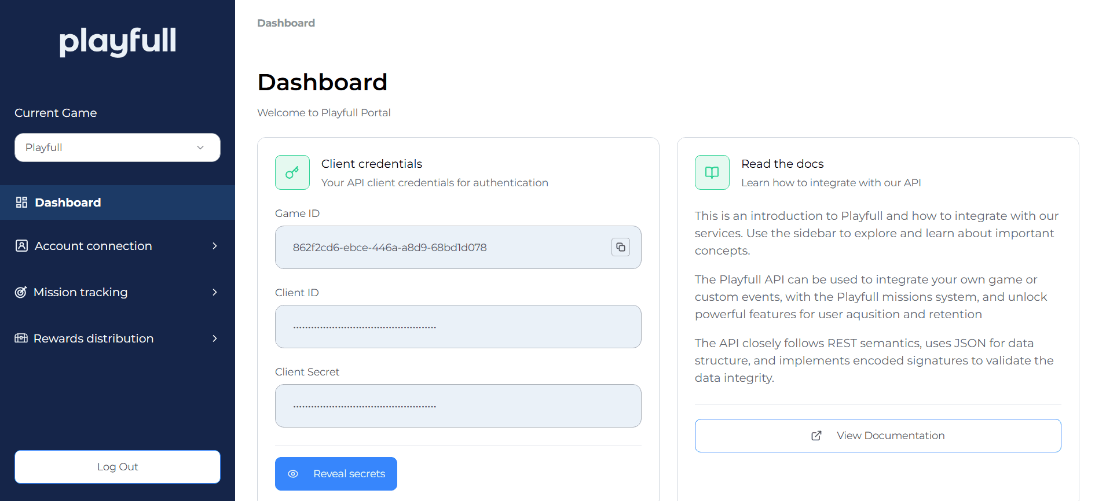
Task: Open the Dashboard breadcrumb at top
Action: coord(286,23)
